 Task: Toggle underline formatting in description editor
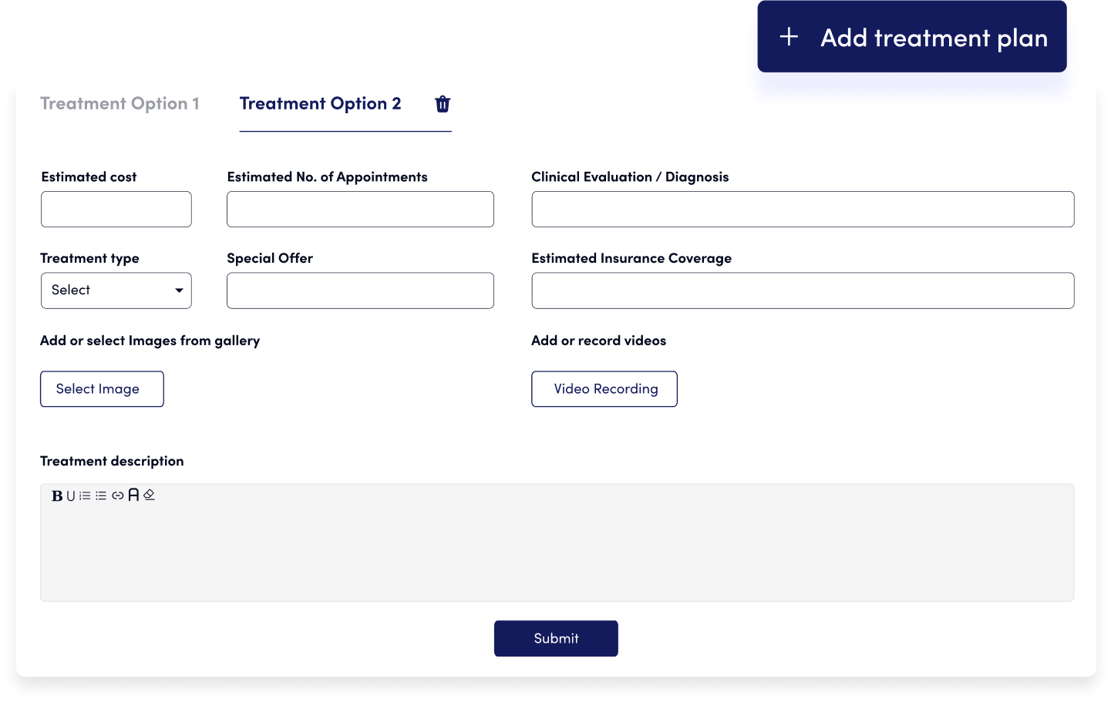pyautogui.click(x=71, y=495)
